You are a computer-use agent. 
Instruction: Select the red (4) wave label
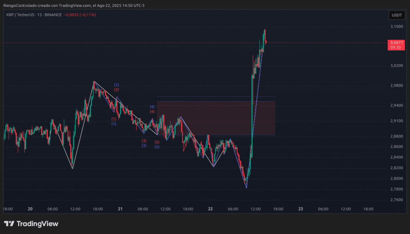pos(152,111)
